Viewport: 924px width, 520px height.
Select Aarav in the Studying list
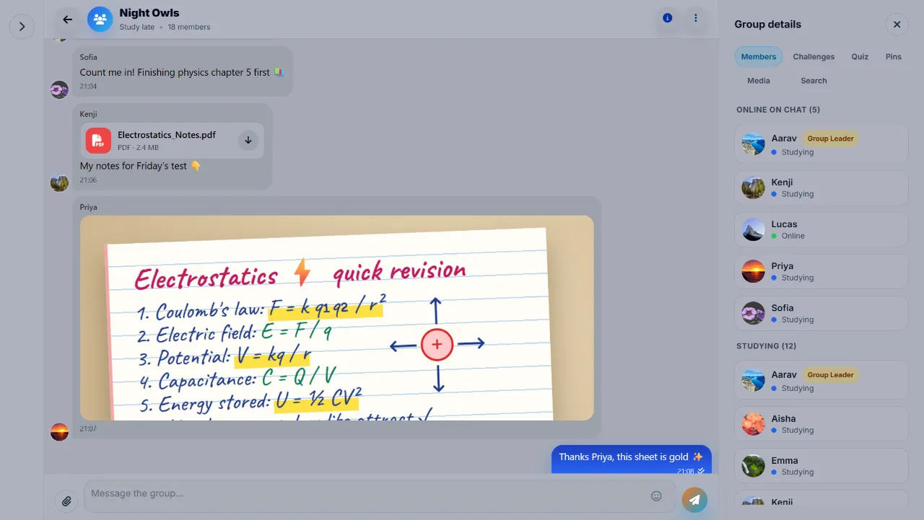[821, 380]
